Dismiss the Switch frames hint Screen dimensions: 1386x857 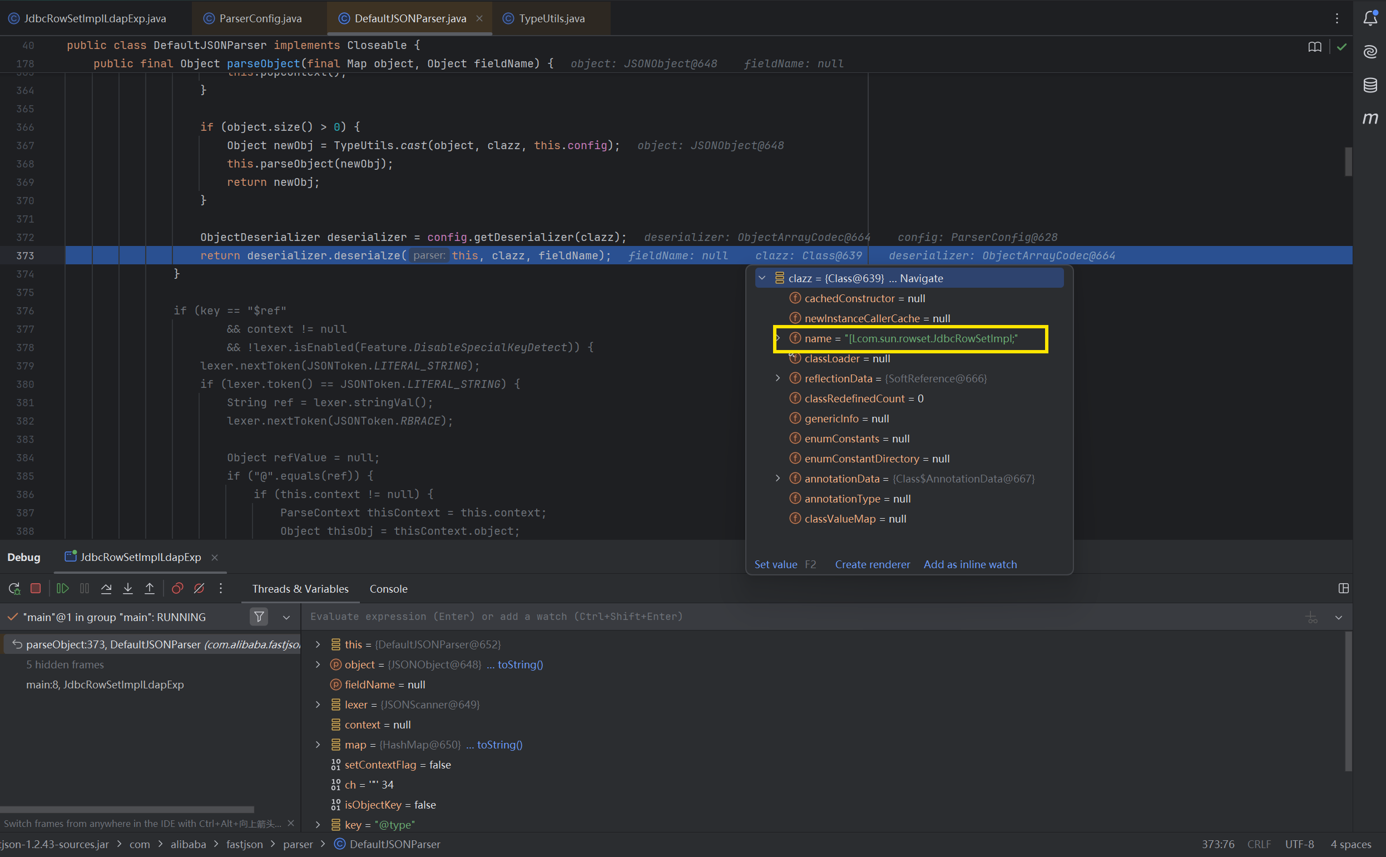tap(291, 823)
